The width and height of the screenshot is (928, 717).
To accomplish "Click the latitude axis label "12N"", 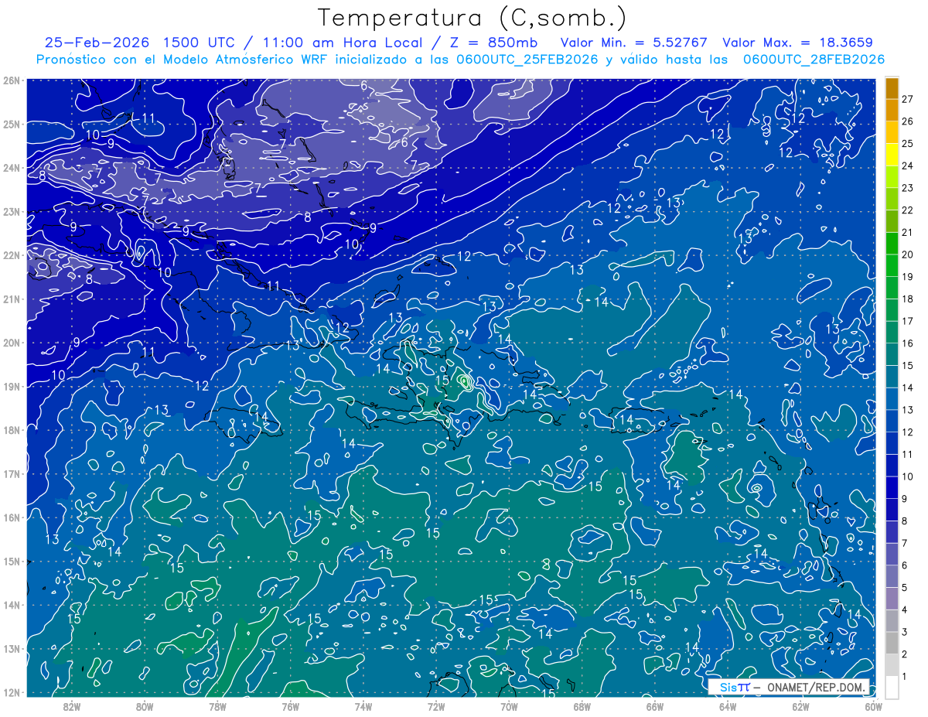I will 11,692.
